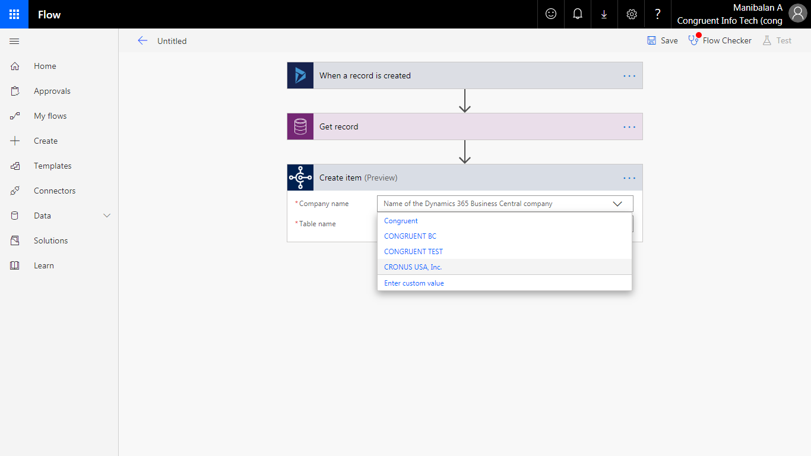Open the app launcher waffle icon

(x=14, y=14)
